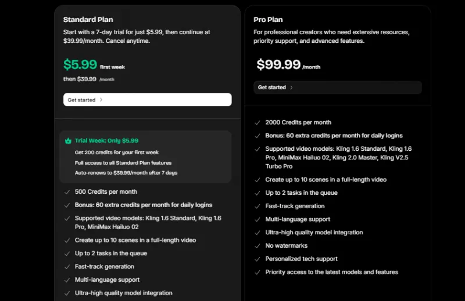This screenshot has height=301, width=465.
Task: Select the Pro Plan heading
Action: [268, 20]
